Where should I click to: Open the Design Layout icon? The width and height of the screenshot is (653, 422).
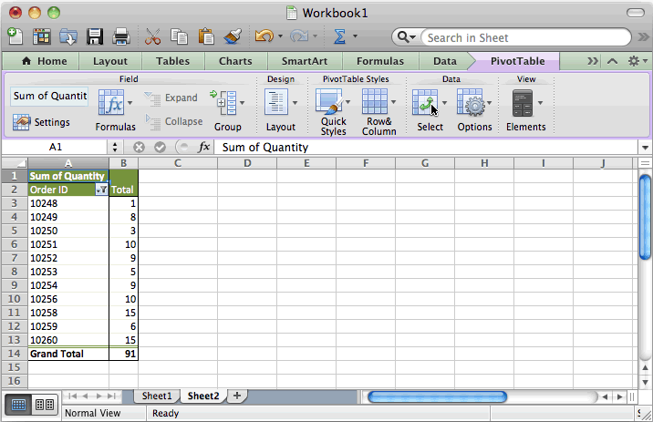click(276, 102)
